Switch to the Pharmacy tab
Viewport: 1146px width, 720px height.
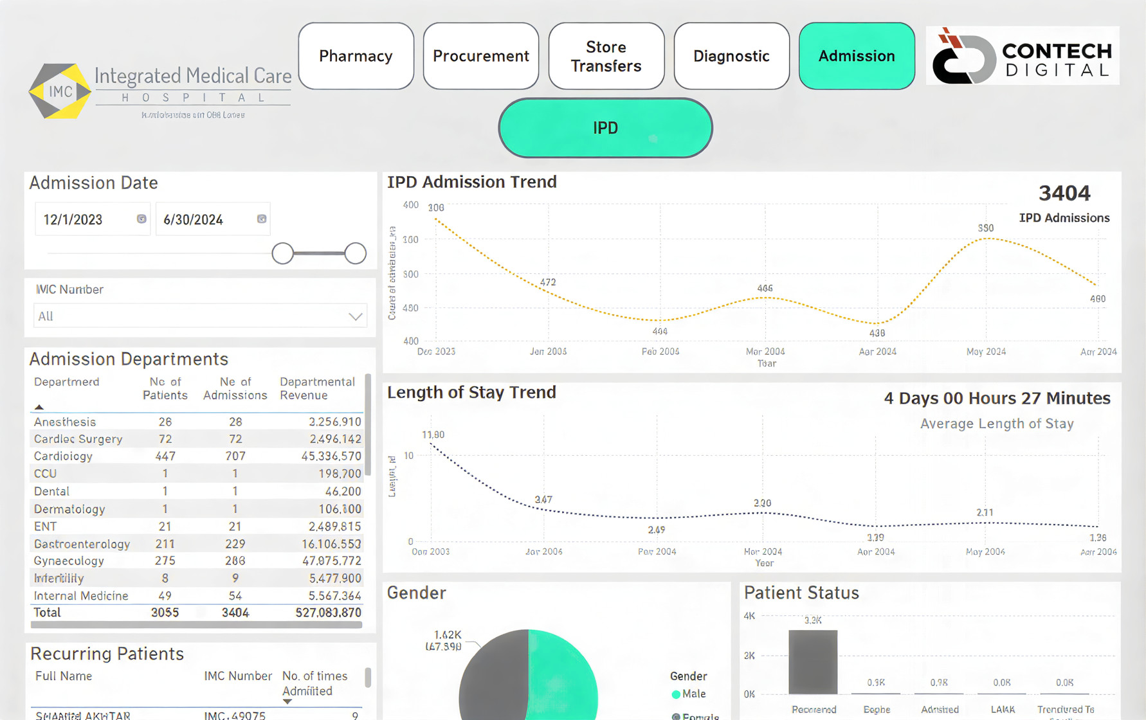coord(356,56)
